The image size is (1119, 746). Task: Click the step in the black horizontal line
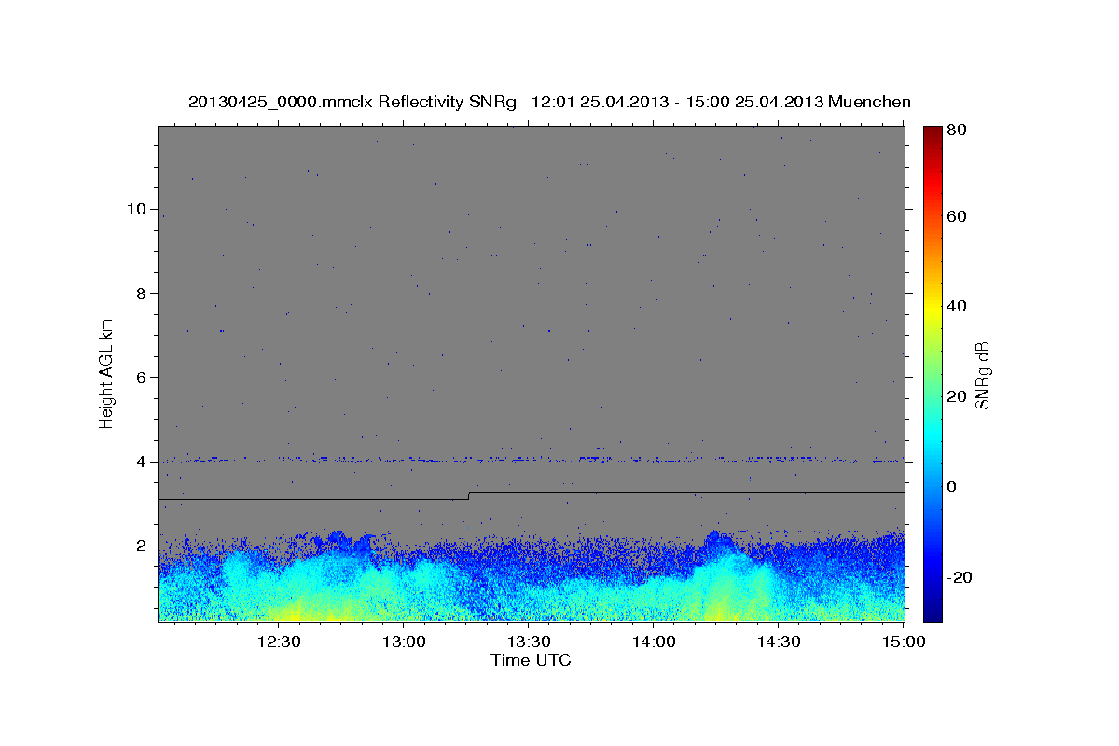point(469,495)
